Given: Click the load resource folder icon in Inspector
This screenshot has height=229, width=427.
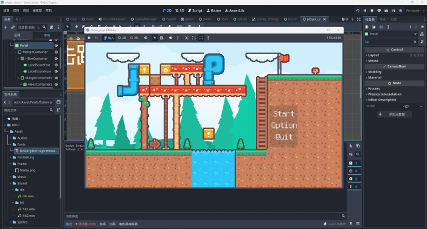Looking at the screenshot, I should click(374, 27).
